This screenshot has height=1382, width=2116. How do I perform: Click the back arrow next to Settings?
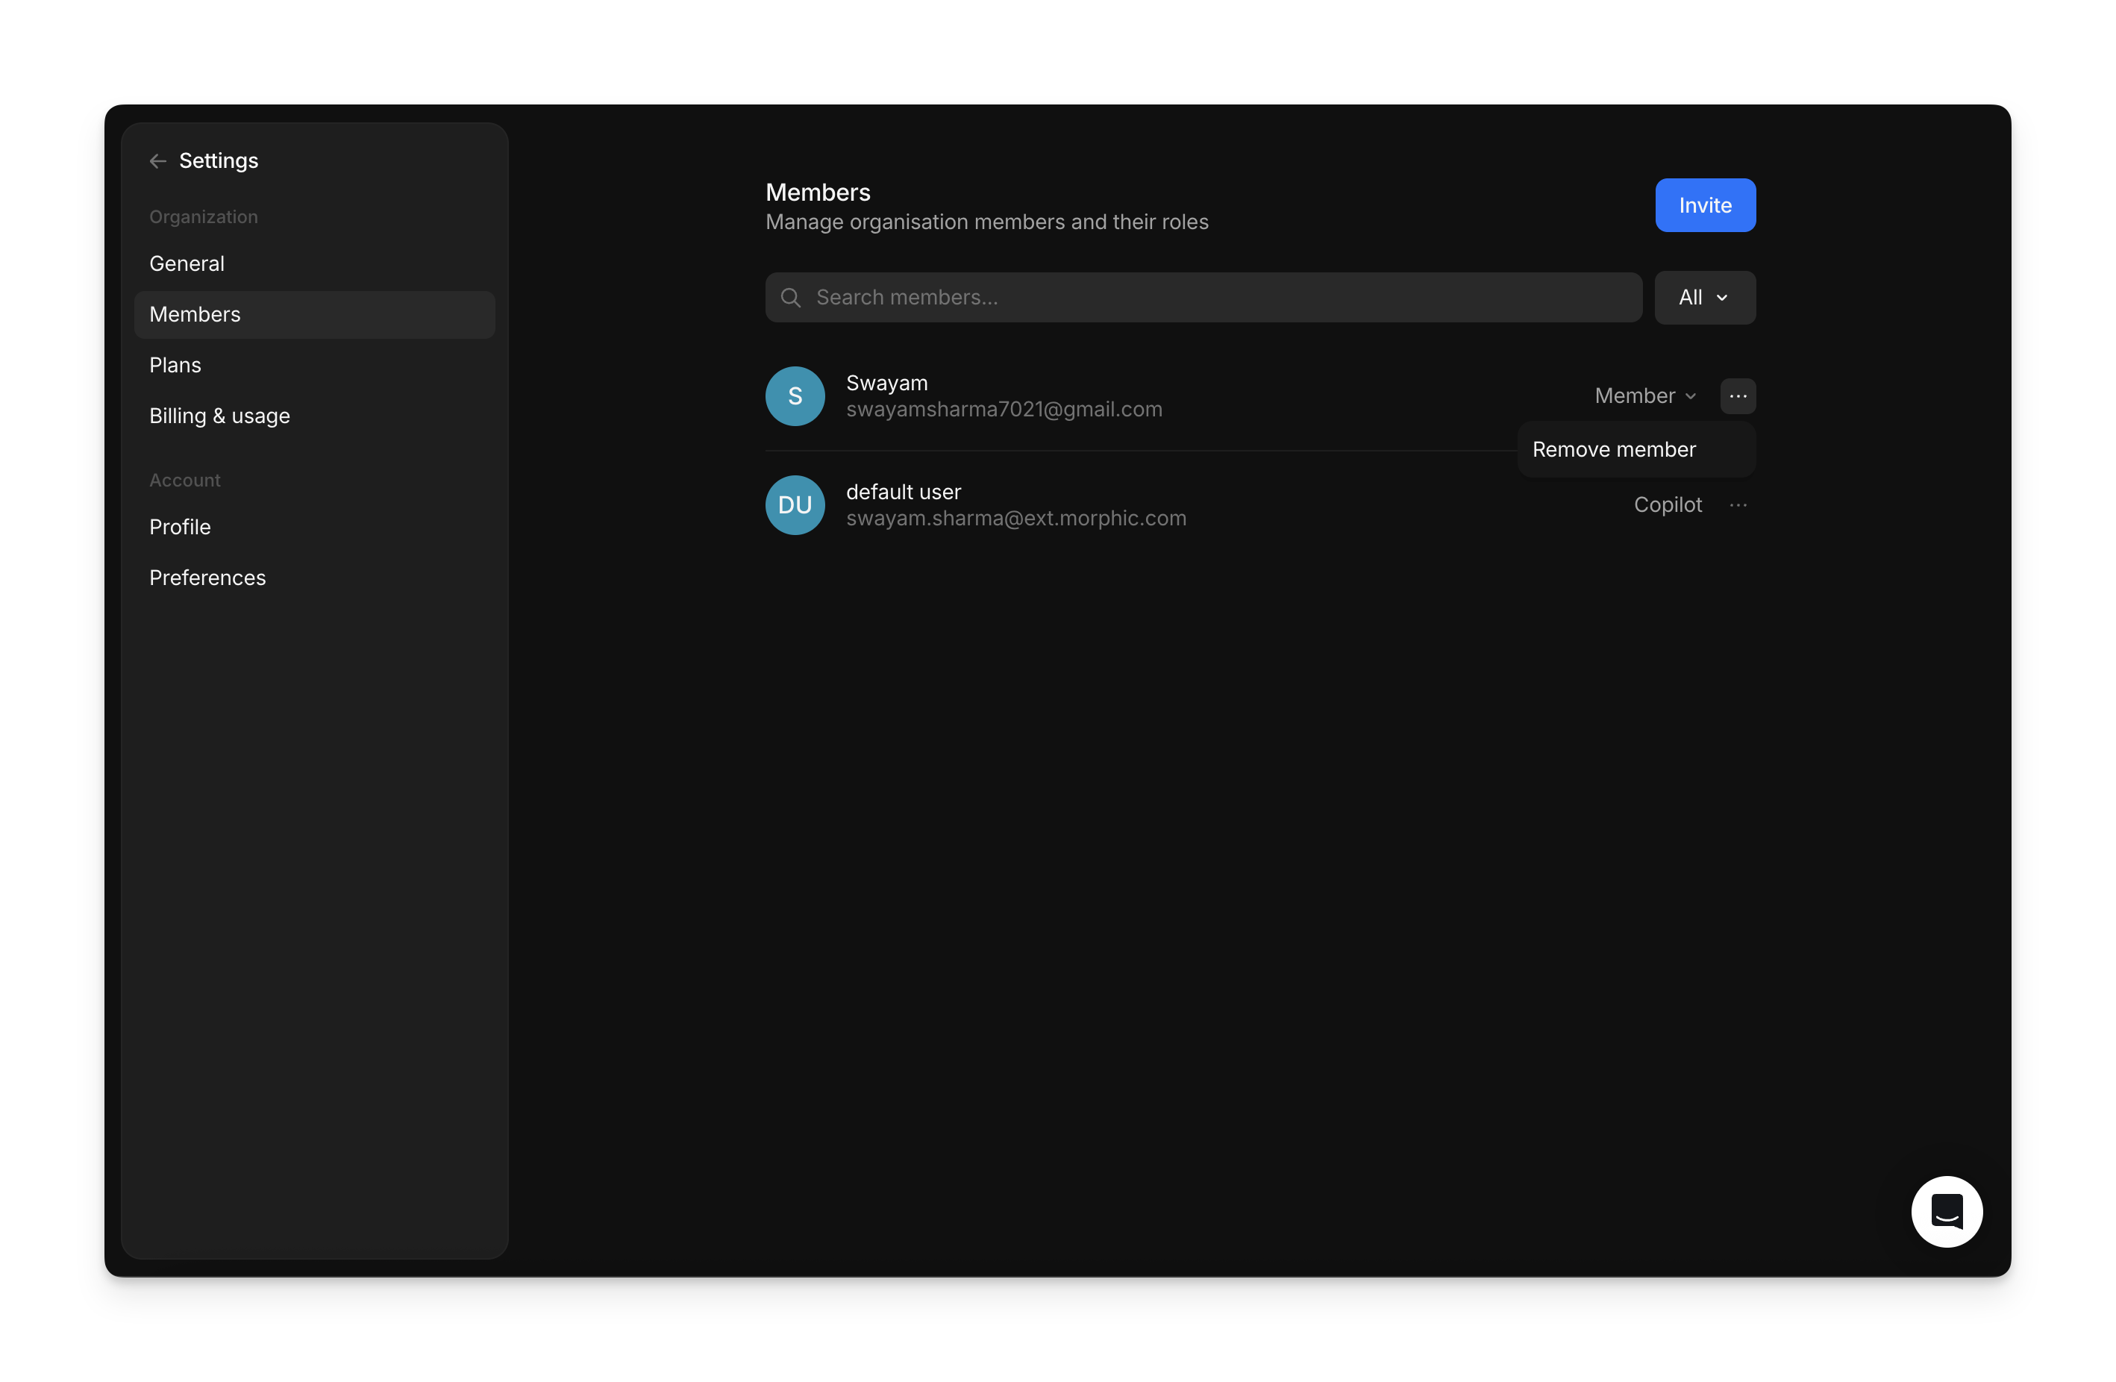click(157, 160)
